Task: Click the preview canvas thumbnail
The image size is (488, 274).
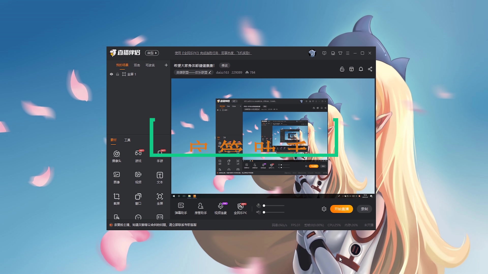Action: click(x=273, y=138)
